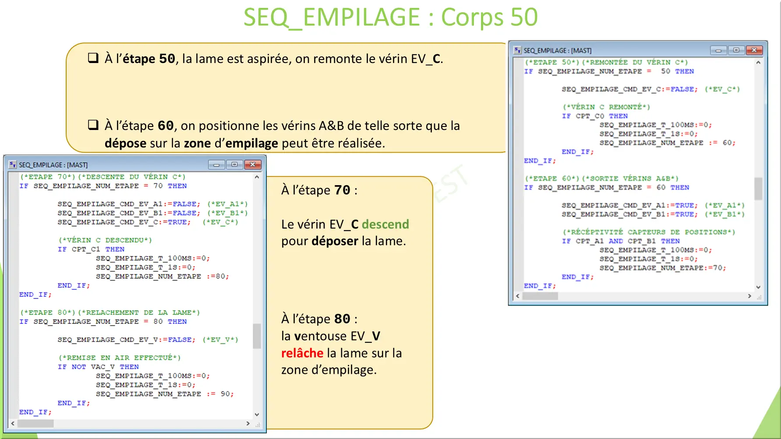This screenshot has width=781, height=439.
Task: Check the checkbox next to the étape 50 bullet
Action: pos(93,57)
